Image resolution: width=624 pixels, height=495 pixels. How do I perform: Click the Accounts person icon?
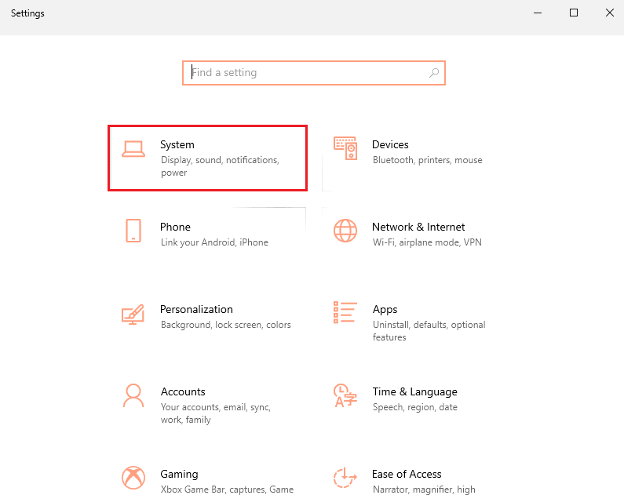click(x=133, y=395)
